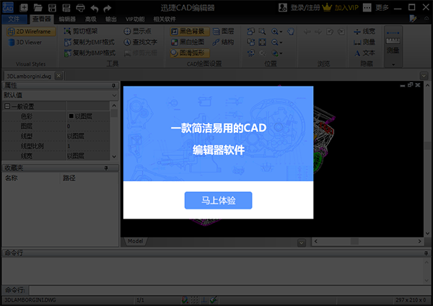Click the ribbon collapse arrow at top right
Screen dimensions: 433x306
(x=427, y=19)
